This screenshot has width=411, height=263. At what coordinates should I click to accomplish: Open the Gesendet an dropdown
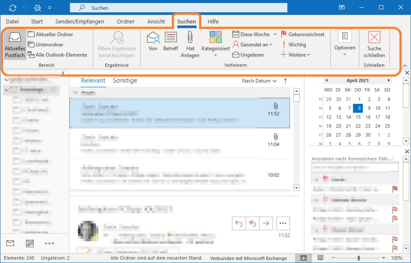[253, 44]
